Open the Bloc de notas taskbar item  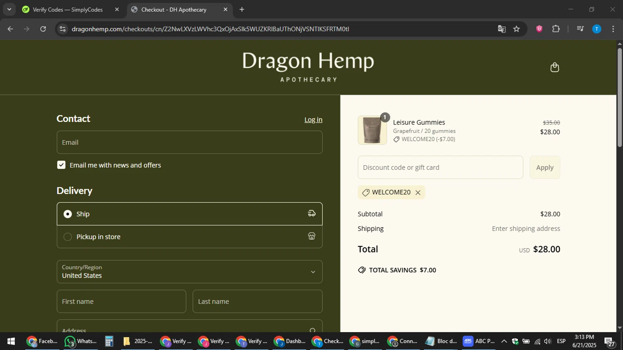pos(441,341)
